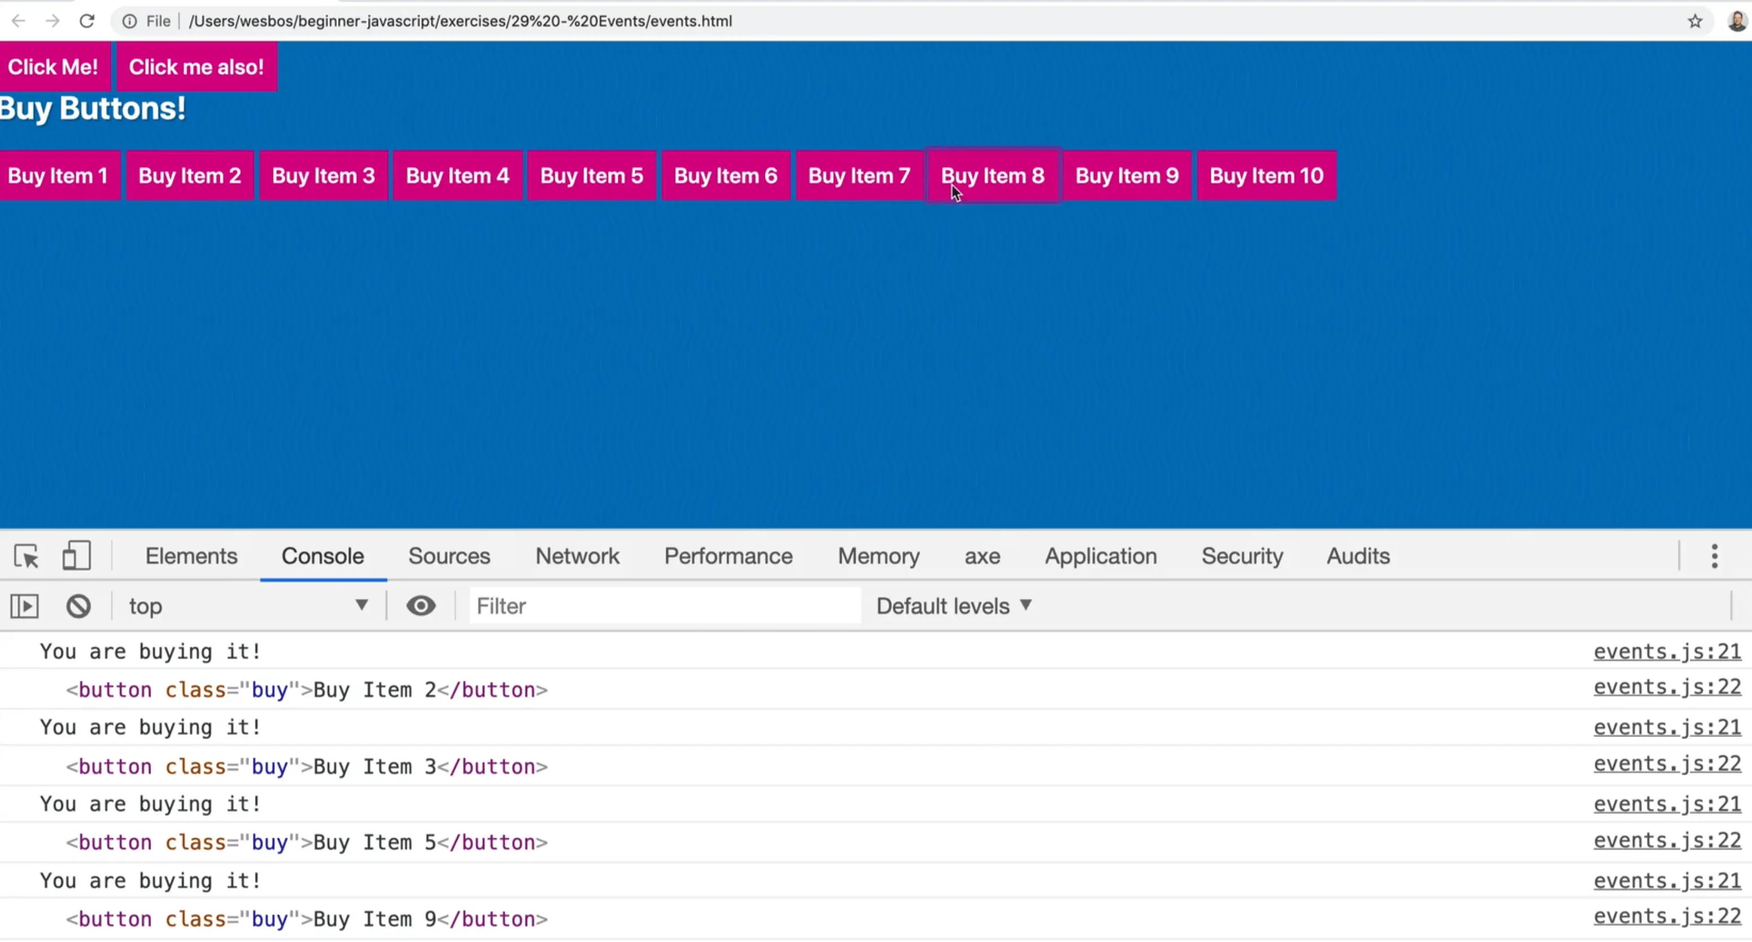Click the Click me also! button
The width and height of the screenshot is (1752, 942).
click(197, 66)
